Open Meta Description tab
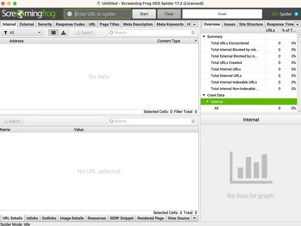The width and height of the screenshot is (301, 226). click(x=138, y=24)
